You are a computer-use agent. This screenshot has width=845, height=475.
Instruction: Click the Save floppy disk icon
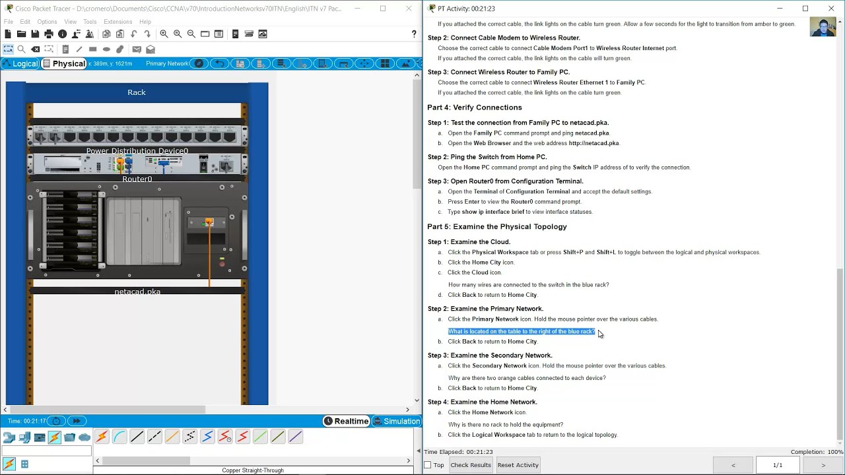tap(35, 34)
